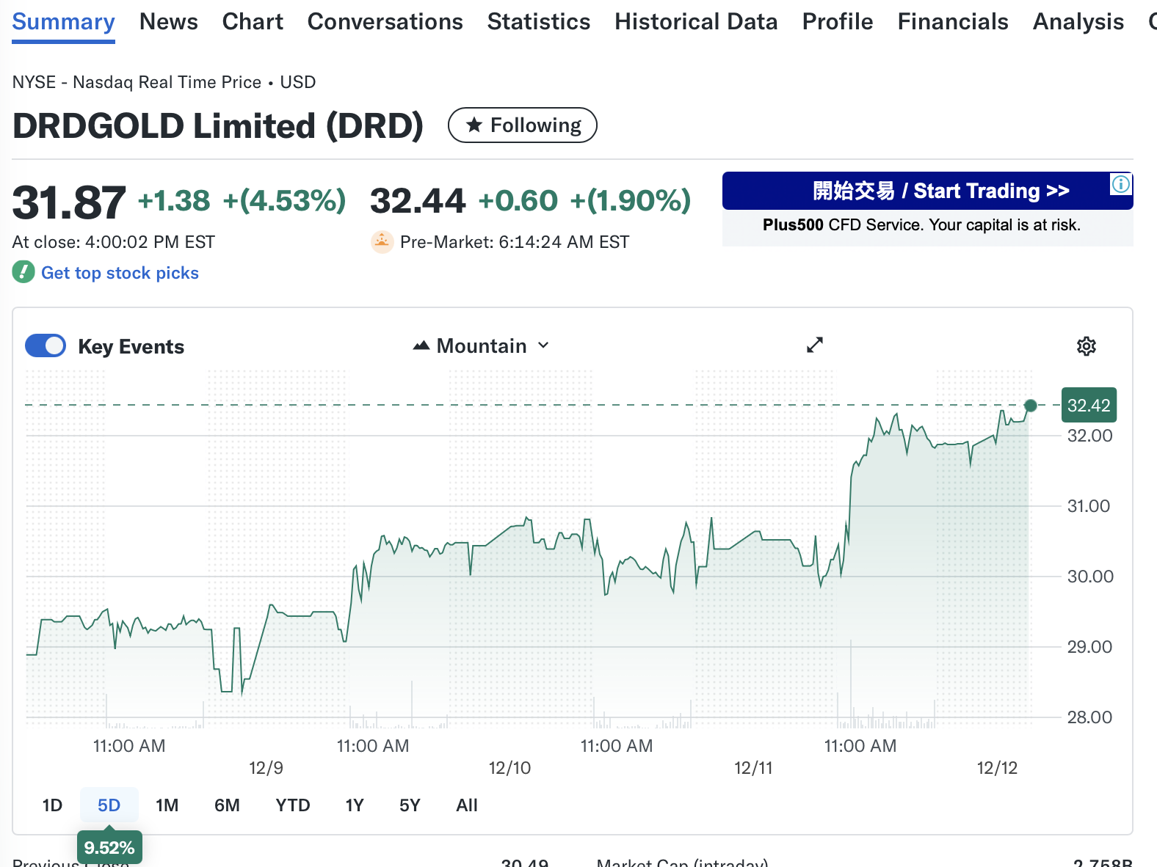Image resolution: width=1157 pixels, height=867 pixels.
Task: Expand chart to full screen
Action: (814, 345)
